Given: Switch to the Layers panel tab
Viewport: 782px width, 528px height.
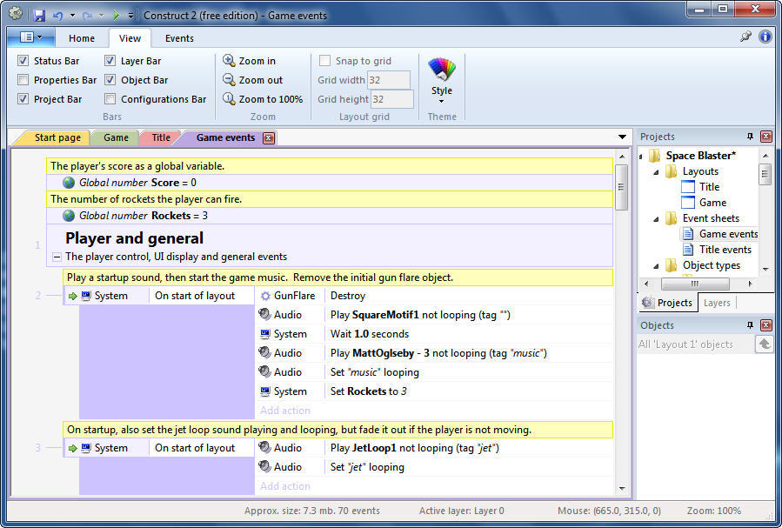Looking at the screenshot, I should (717, 302).
